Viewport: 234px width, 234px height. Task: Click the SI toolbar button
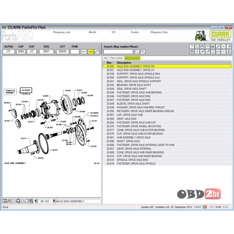(223, 46)
